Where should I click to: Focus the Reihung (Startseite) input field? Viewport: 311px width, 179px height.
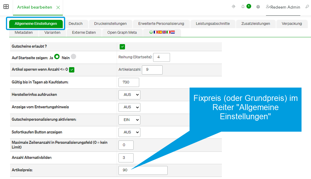161,57
